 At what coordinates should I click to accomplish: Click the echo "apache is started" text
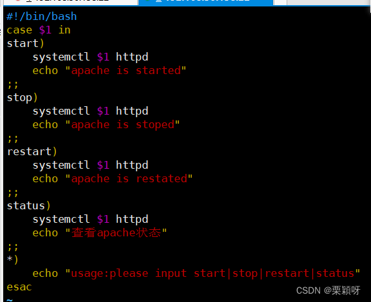click(109, 70)
